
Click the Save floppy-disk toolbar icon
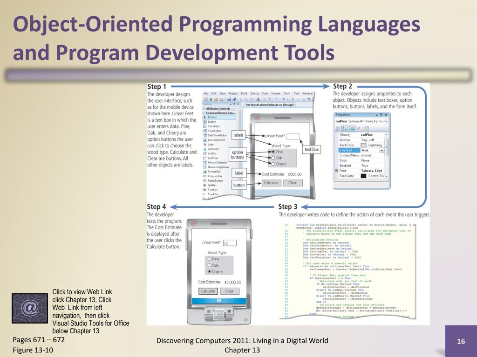coord(229,99)
